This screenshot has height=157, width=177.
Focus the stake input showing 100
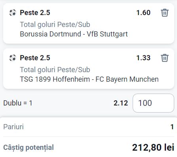pyautogui.click(x=153, y=103)
